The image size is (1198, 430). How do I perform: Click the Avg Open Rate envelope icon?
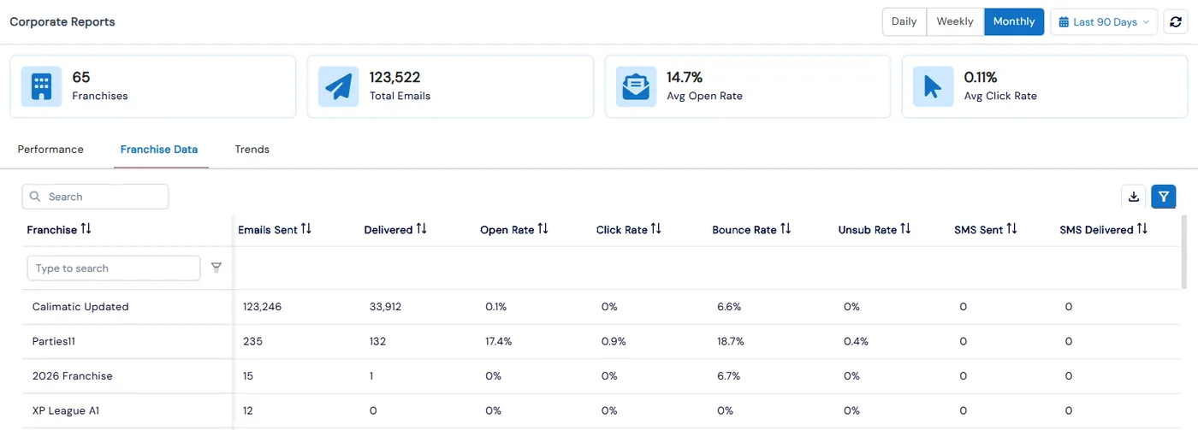tap(636, 86)
